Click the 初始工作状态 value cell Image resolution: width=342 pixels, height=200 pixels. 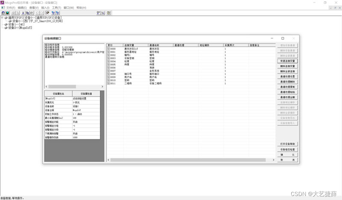[x=86, y=114]
